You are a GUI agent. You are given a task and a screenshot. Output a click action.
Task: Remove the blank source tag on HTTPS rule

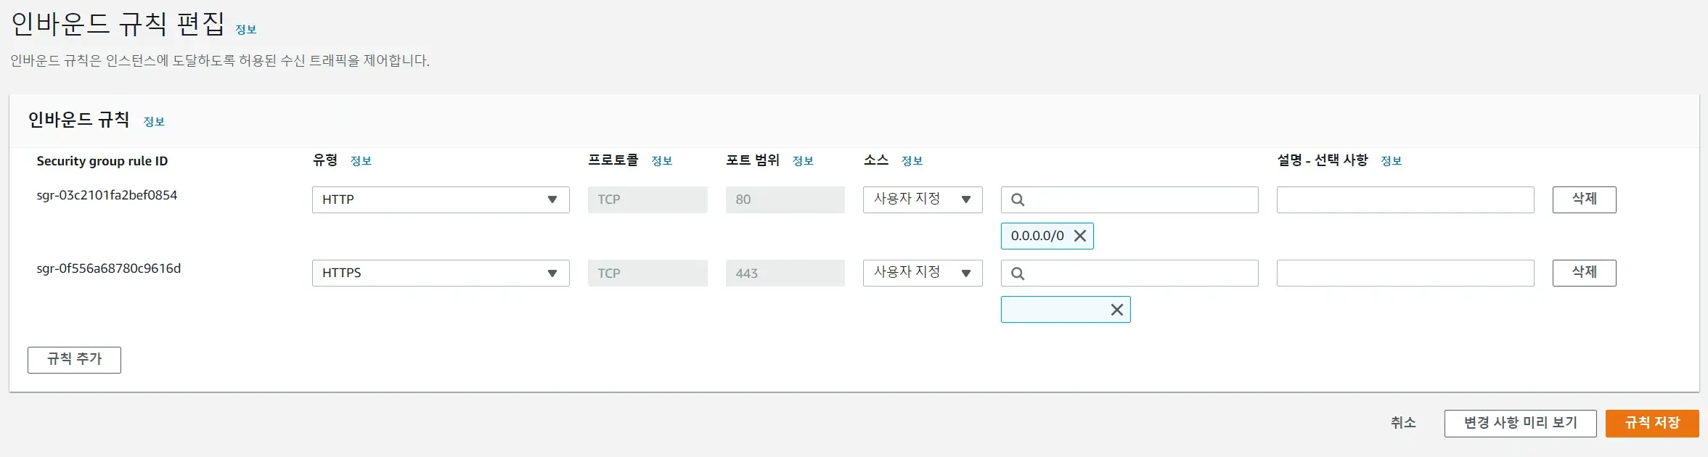(1117, 310)
